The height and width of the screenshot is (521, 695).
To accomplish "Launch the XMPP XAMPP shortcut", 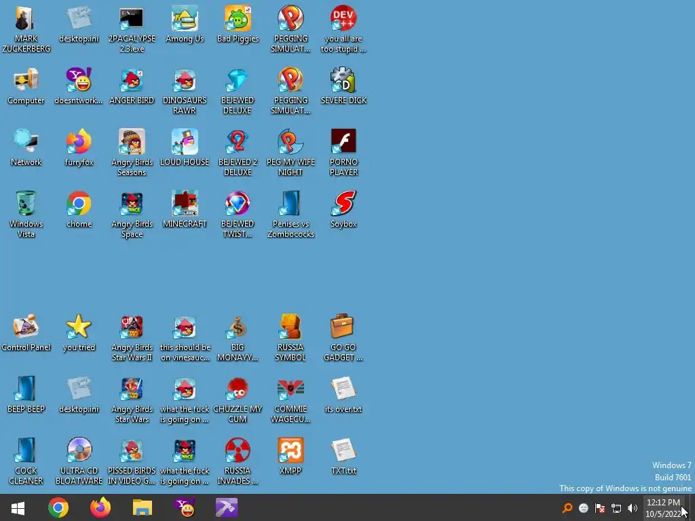I will [290, 450].
